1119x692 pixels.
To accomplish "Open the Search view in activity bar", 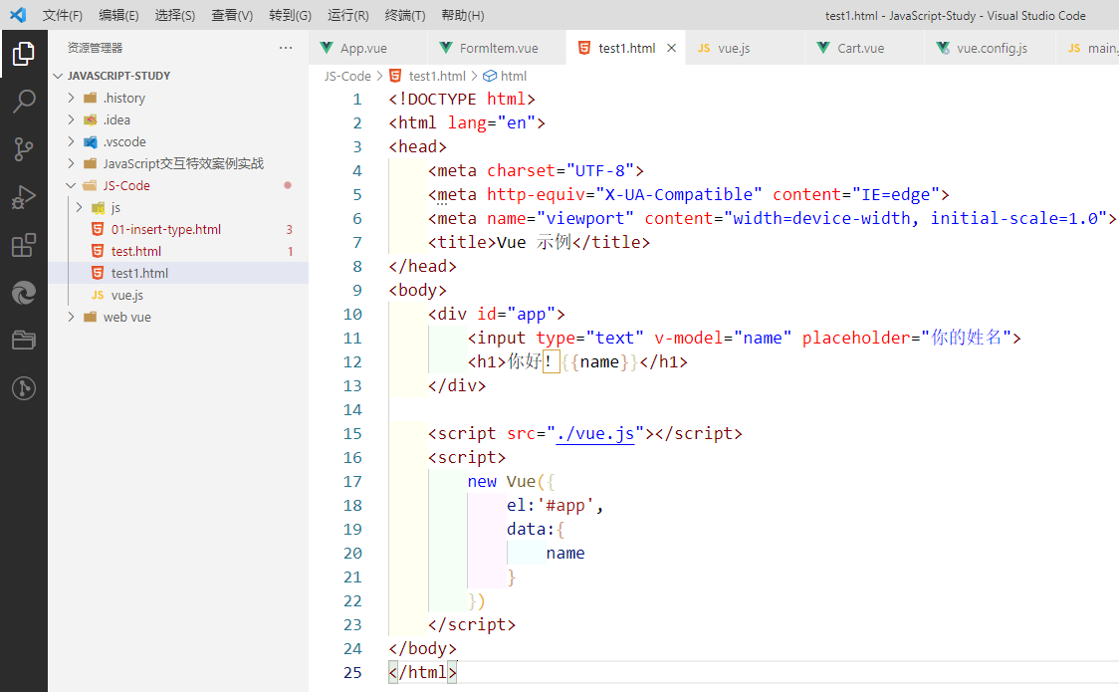I will click(x=24, y=102).
